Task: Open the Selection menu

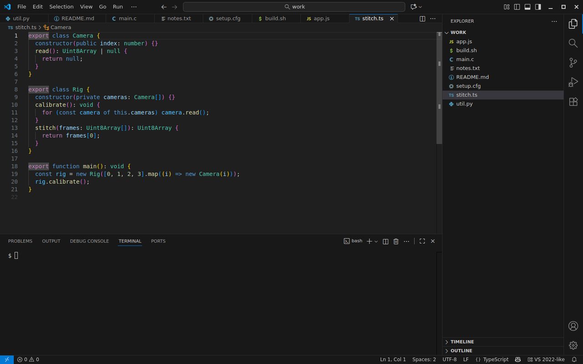Action: coord(61,7)
